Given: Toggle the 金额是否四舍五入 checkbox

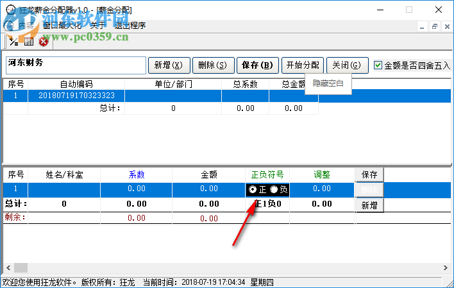Looking at the screenshot, I should (378, 65).
